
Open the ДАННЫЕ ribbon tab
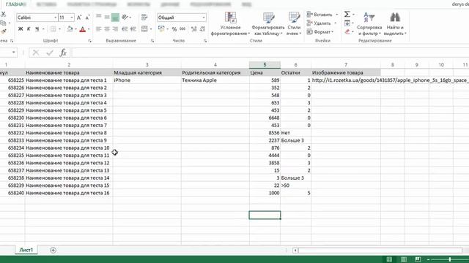pos(170,4)
